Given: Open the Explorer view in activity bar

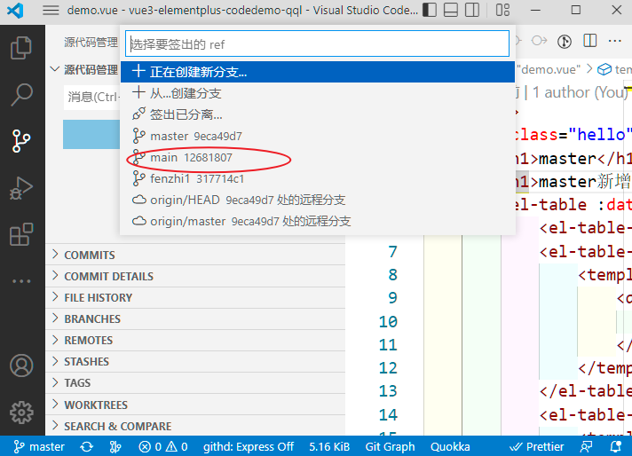Looking at the screenshot, I should click(x=21, y=48).
